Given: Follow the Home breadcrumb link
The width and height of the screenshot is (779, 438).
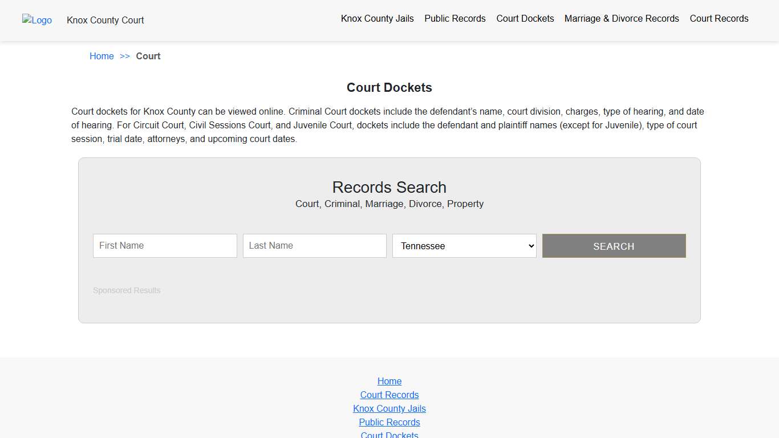Looking at the screenshot, I should coord(102,56).
